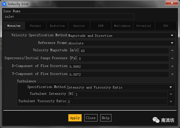Focus the Velocity Magnitude value field
The width and height of the screenshot is (180, 128).
pyautogui.click(x=124, y=51)
